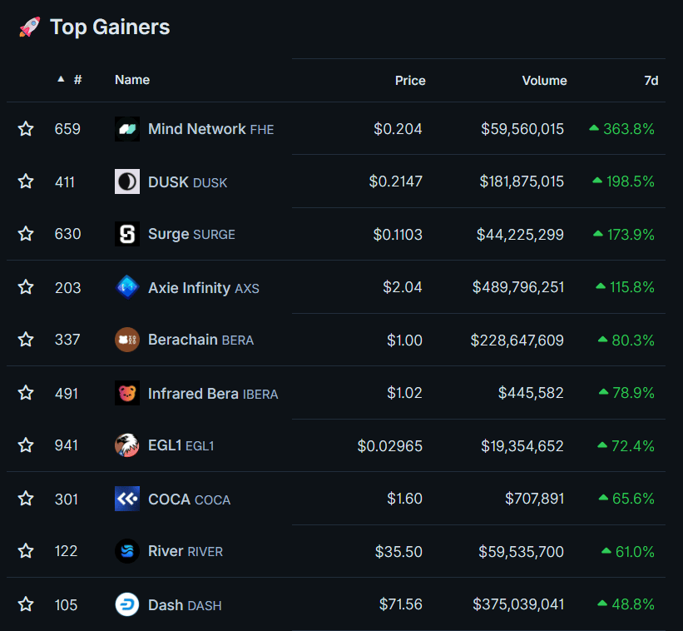Click Mind Network price $0.204
This screenshot has height=631, width=683.
[398, 129]
